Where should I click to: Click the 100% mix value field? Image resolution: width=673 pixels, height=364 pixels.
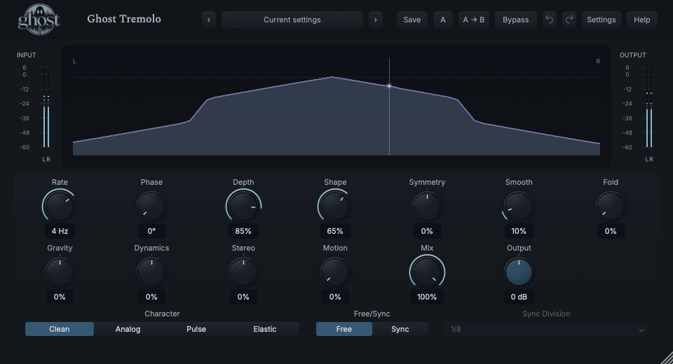pyautogui.click(x=427, y=297)
